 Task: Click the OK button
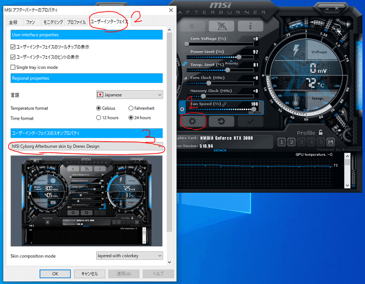coord(55,274)
